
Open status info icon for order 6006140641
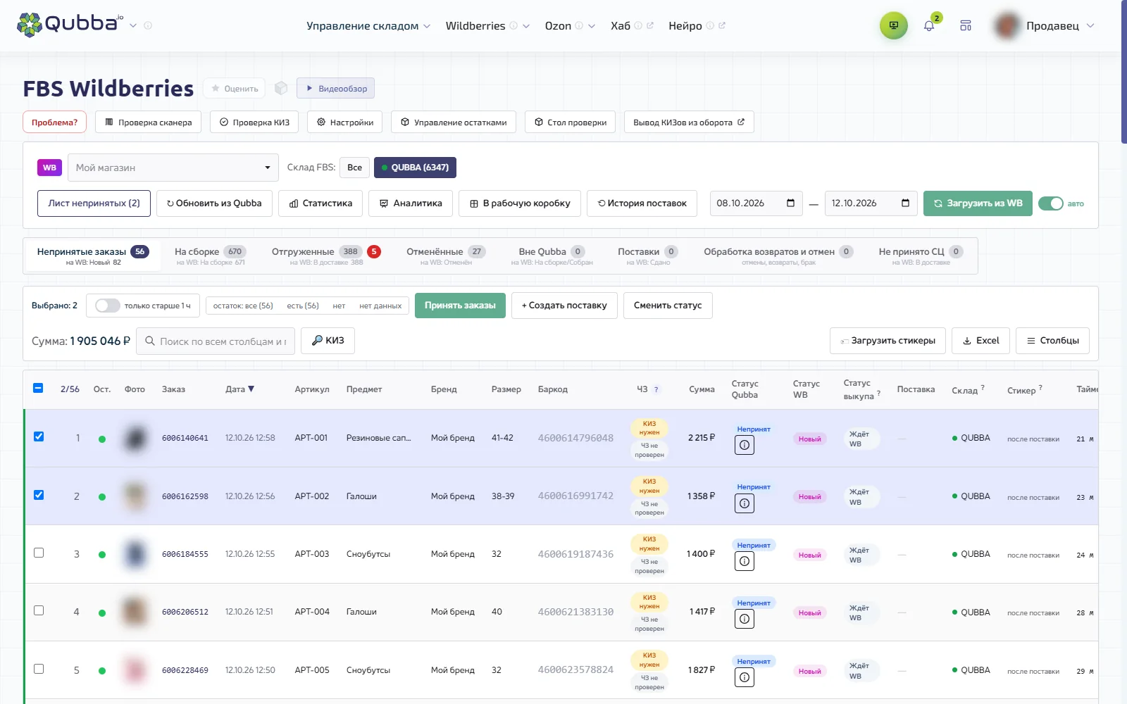point(745,445)
